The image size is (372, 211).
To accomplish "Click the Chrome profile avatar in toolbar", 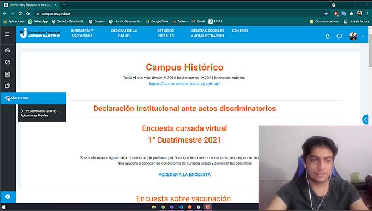I will (359, 14).
